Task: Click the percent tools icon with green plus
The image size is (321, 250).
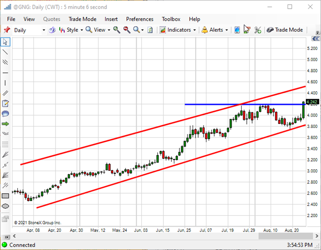Action: click(258, 30)
